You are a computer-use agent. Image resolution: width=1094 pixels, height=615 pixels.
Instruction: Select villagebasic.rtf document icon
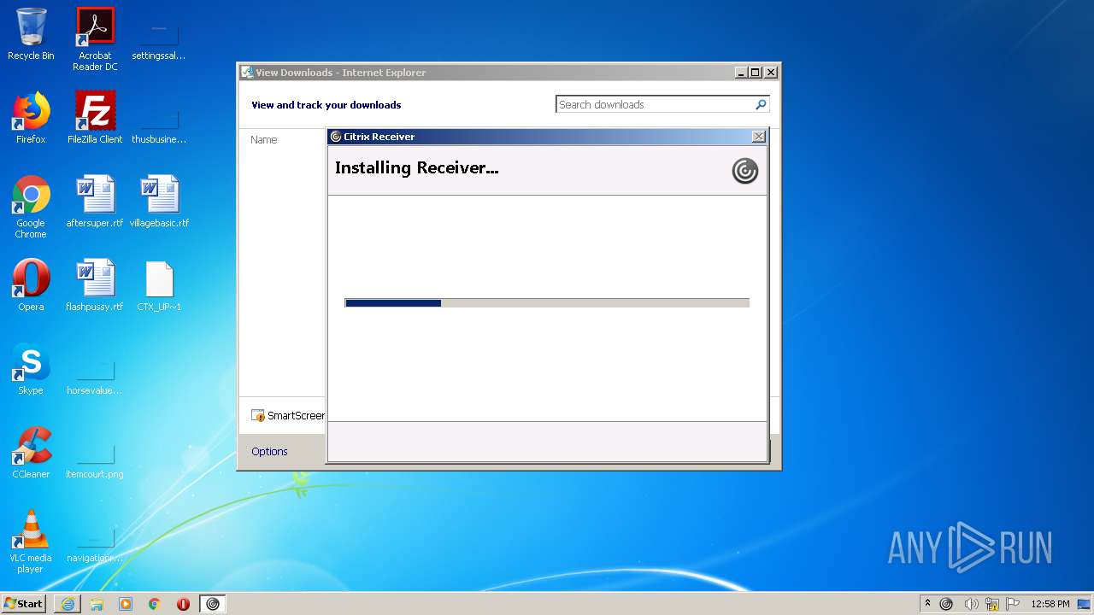coord(159,202)
